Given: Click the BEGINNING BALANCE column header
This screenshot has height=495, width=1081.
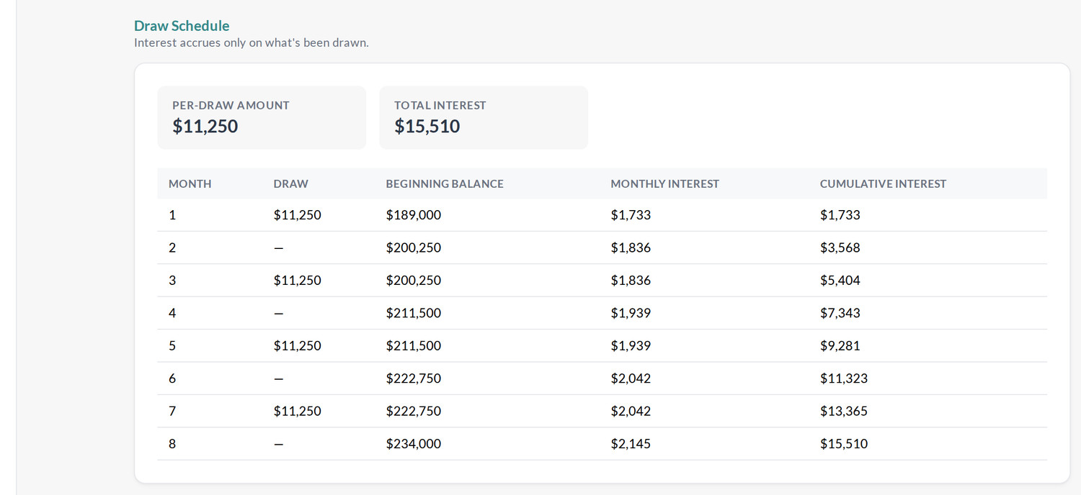Looking at the screenshot, I should (x=445, y=183).
